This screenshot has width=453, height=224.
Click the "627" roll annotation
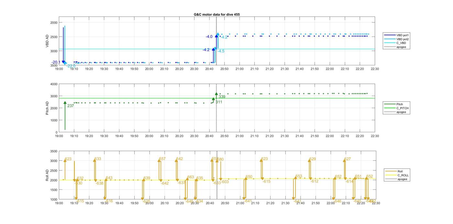coord(348,159)
